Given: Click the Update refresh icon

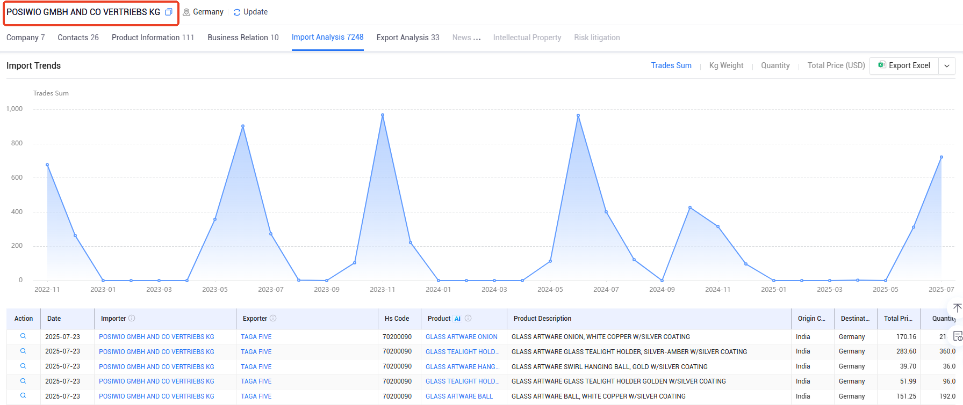Looking at the screenshot, I should (x=237, y=12).
